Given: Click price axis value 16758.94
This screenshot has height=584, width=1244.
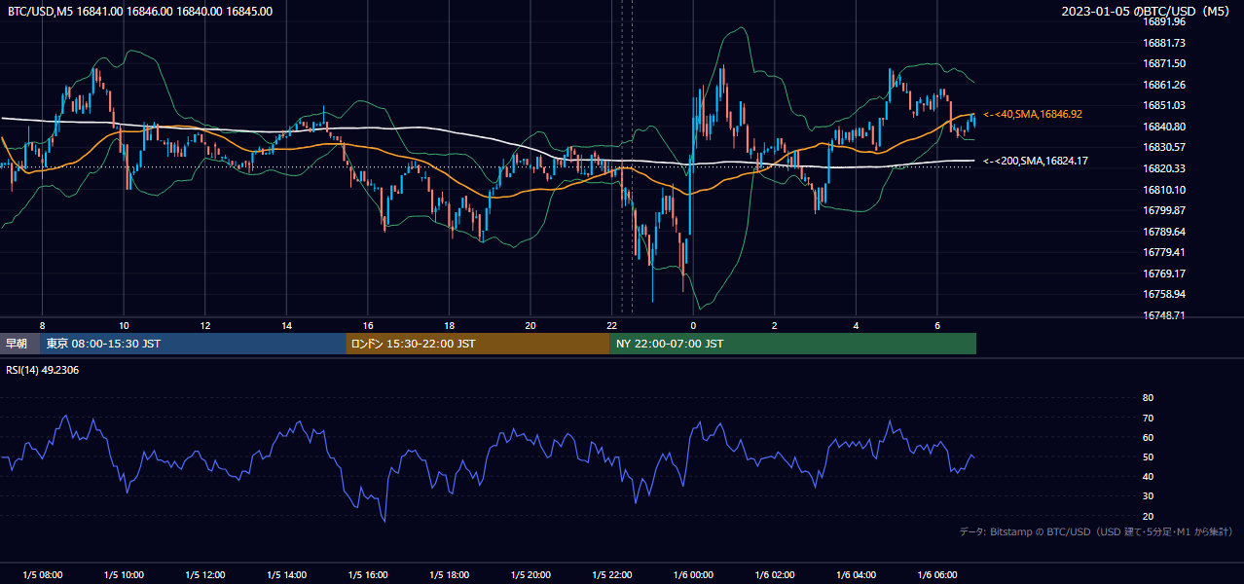Looking at the screenshot, I should [1164, 294].
